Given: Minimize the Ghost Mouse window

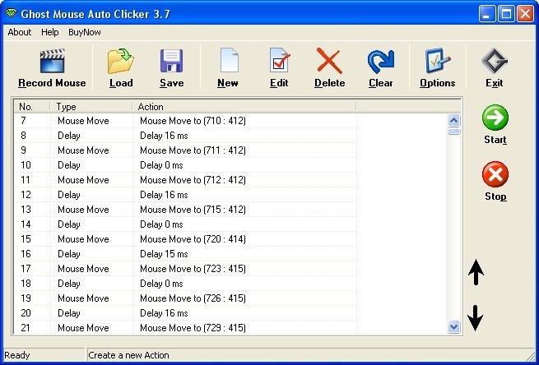Looking at the screenshot, I should point(487,14).
